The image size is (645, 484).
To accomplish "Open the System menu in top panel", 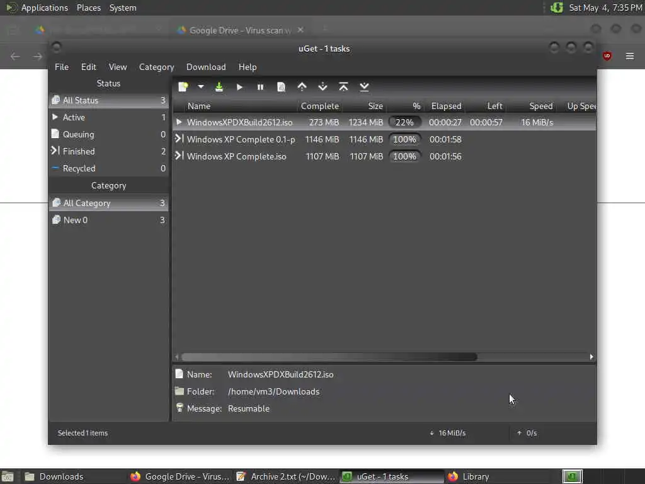I will pyautogui.click(x=123, y=8).
